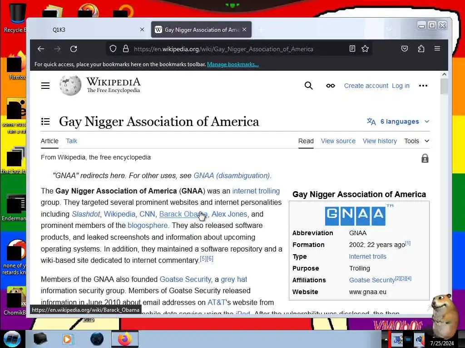This screenshot has height=348, width=465.
Task: Follow the Barack Obama link
Action: (x=183, y=214)
